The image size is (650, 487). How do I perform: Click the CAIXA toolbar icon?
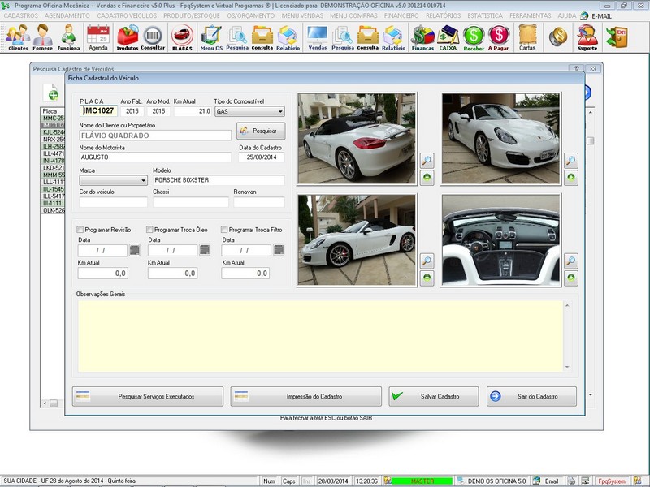tap(448, 37)
